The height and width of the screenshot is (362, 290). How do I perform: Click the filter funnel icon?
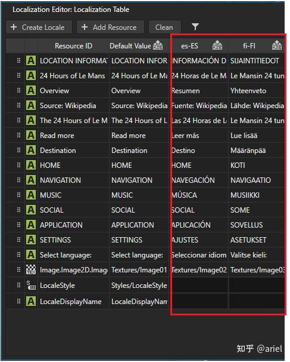[195, 27]
